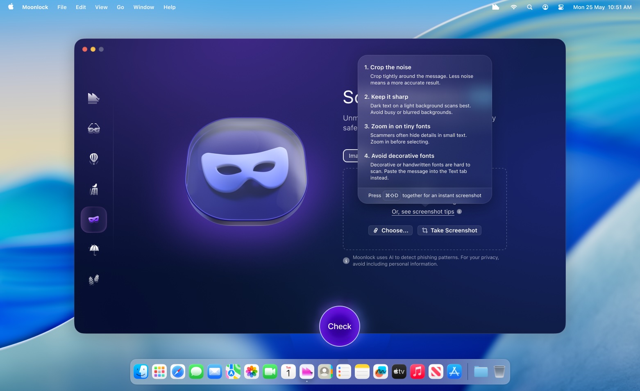Click 'Or, see screenshot tips' link

(x=423, y=211)
